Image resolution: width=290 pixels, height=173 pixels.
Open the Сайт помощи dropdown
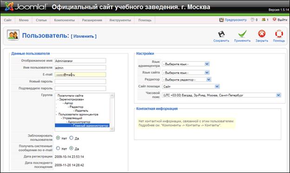(191, 86)
